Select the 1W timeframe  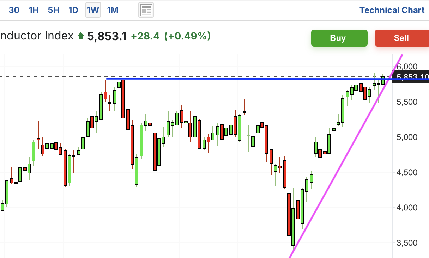tap(93, 10)
